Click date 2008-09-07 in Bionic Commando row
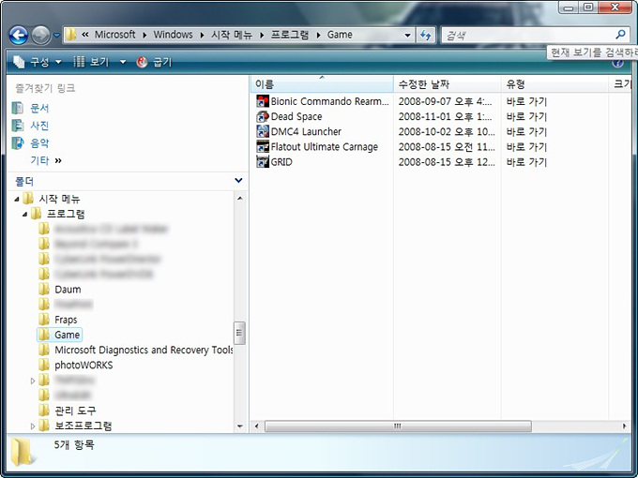The height and width of the screenshot is (478, 638). [445, 101]
